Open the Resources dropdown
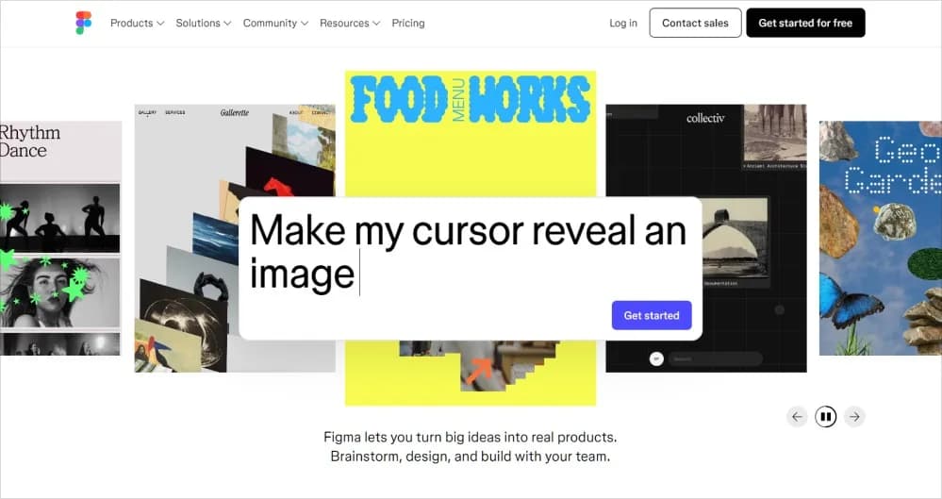Viewport: 942px width, 499px height. click(x=350, y=23)
